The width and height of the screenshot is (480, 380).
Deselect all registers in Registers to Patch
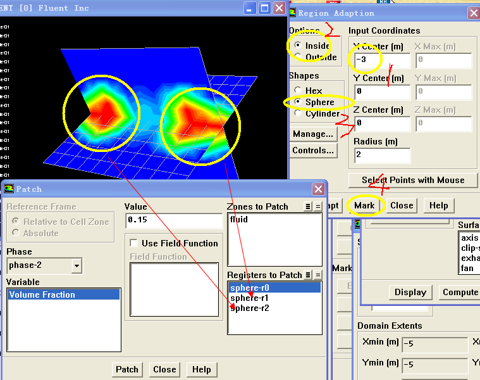tap(317, 275)
